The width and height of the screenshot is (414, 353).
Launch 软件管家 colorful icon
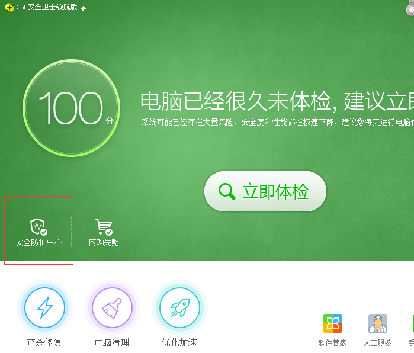(x=333, y=323)
